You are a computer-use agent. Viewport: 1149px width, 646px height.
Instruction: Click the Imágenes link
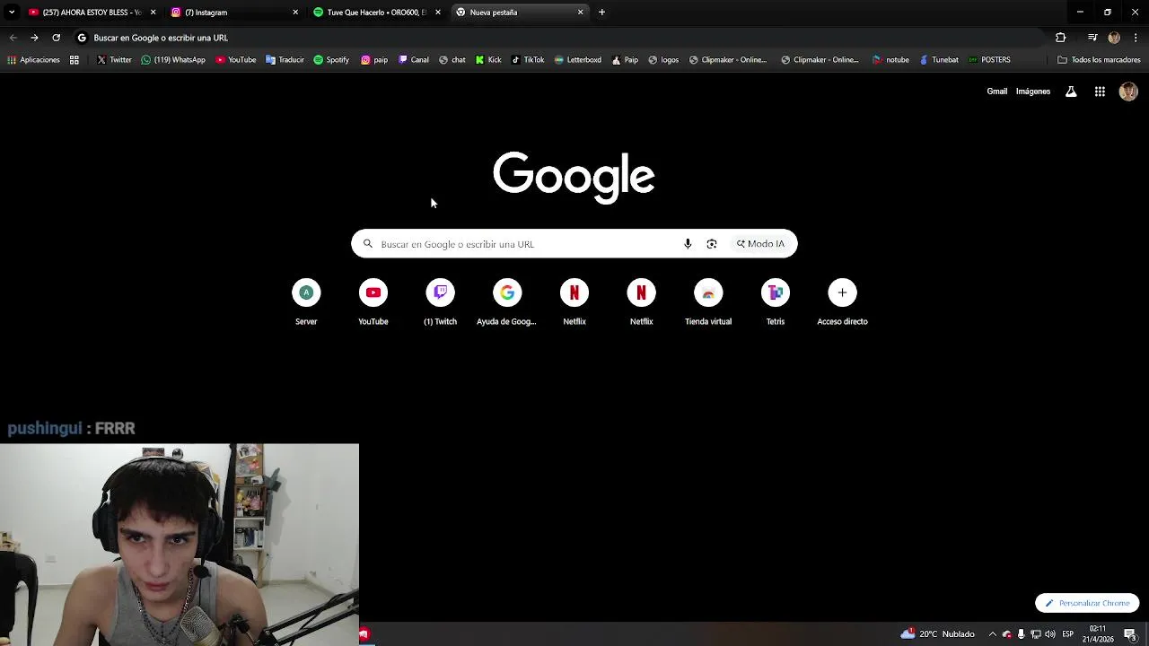(x=1033, y=92)
